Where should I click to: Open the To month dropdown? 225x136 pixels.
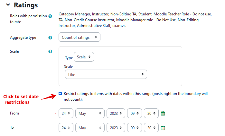point(89,128)
